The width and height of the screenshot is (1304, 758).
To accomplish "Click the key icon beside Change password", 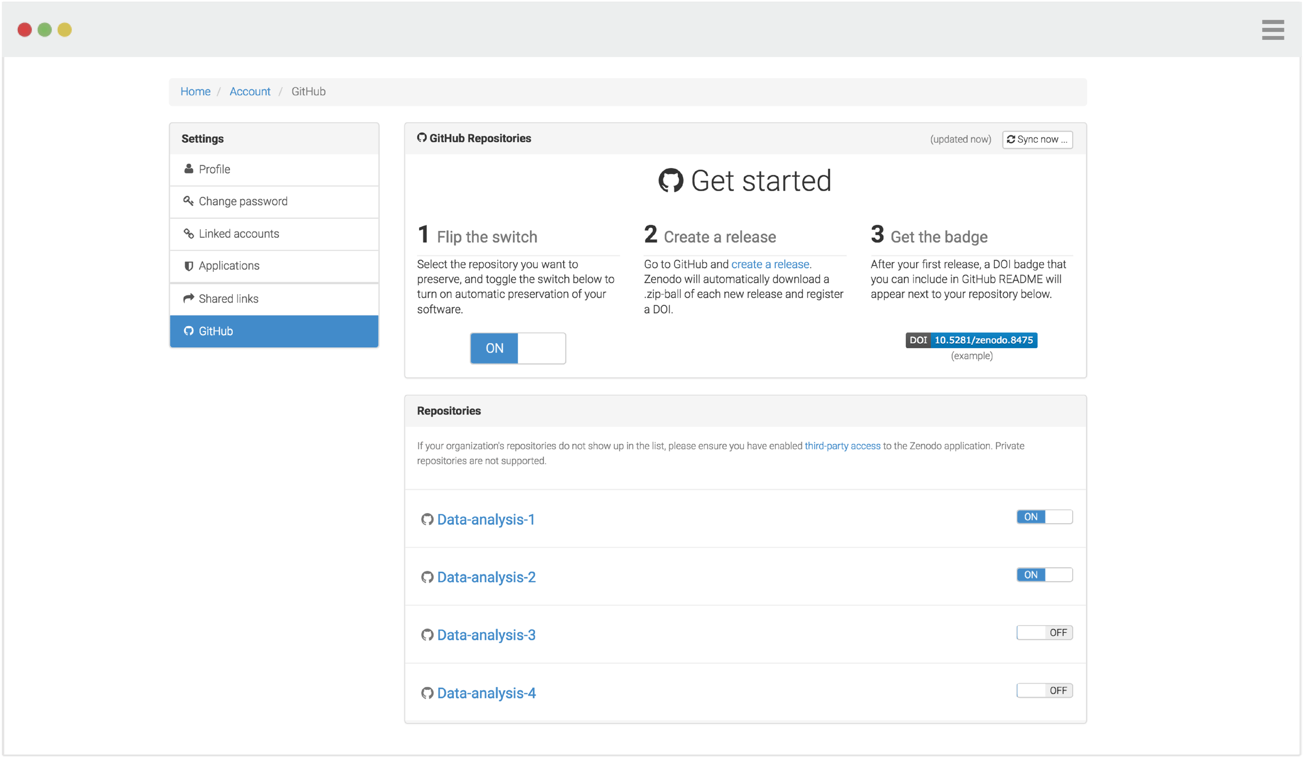I will click(188, 201).
